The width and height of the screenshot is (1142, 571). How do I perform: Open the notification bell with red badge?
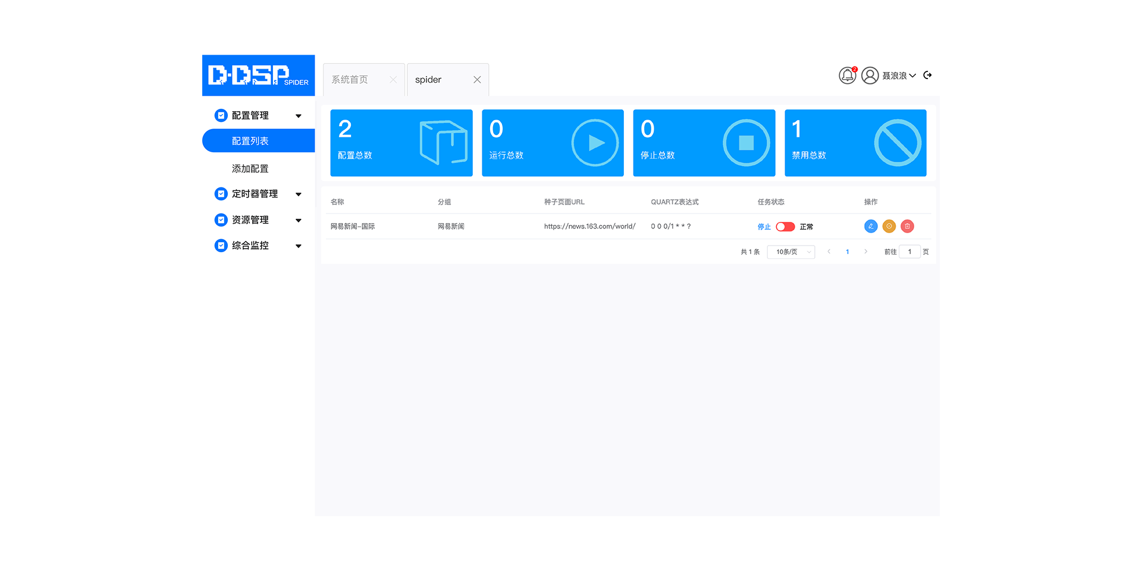click(x=847, y=76)
